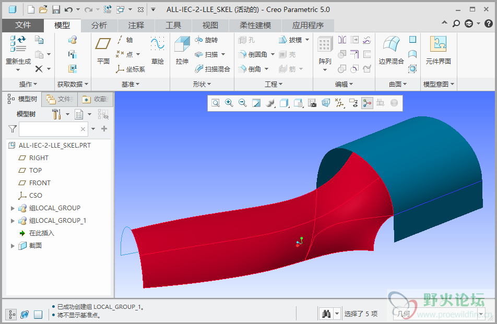Switch to the 工具 ribbon tab
The height and width of the screenshot is (324, 497).
[173, 26]
